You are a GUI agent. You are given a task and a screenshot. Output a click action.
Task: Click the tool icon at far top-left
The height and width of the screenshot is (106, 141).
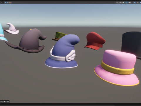[2, 3]
